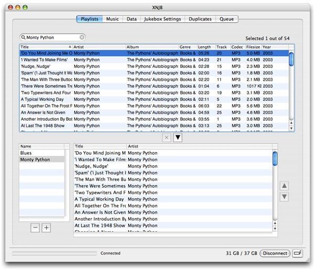The width and height of the screenshot is (315, 269).
Task: Click the playlist contents scrollbar thumb
Action: tap(275, 159)
